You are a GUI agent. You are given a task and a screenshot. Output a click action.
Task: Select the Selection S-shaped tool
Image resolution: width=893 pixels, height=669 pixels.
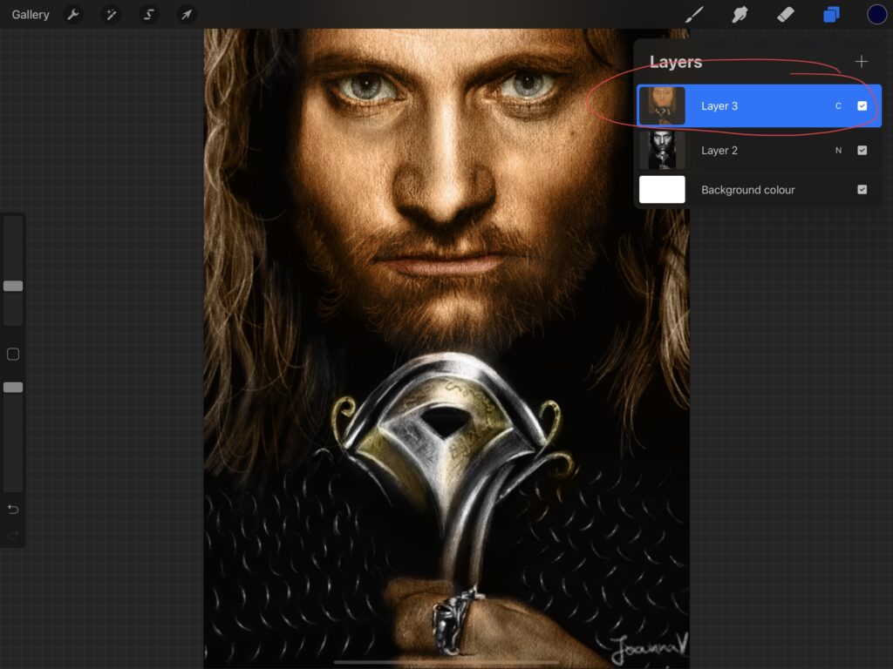point(149,15)
